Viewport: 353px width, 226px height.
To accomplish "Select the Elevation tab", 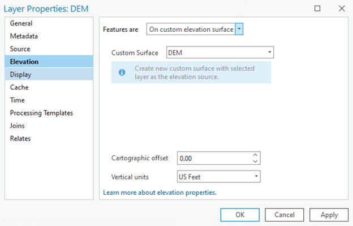I will coord(49,62).
